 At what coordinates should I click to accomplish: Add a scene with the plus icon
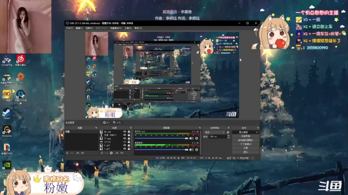click(x=67, y=153)
